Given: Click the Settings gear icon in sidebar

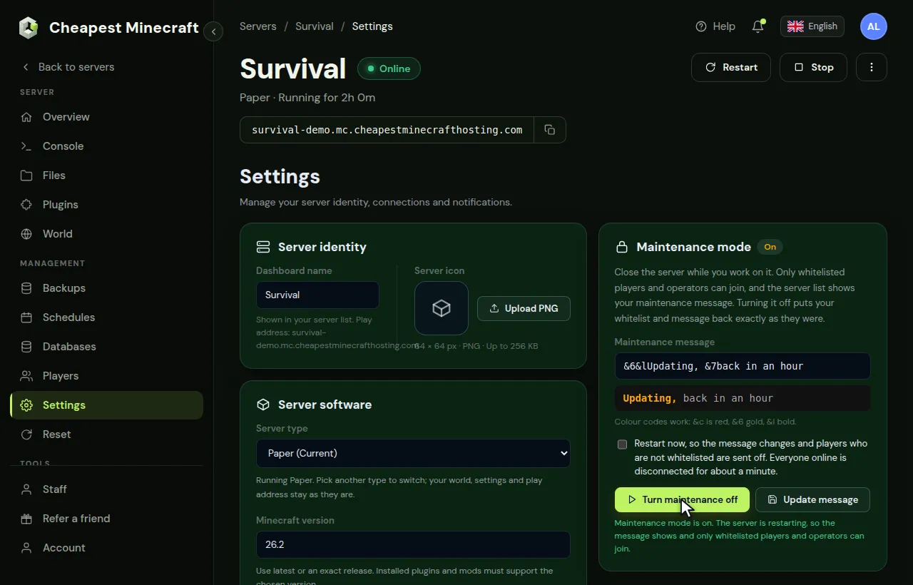Looking at the screenshot, I should 26,405.
